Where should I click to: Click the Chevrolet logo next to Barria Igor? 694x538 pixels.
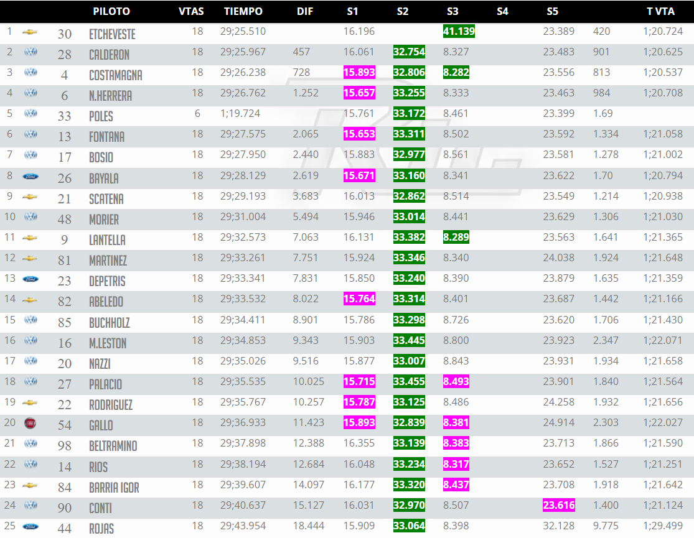[x=29, y=485]
